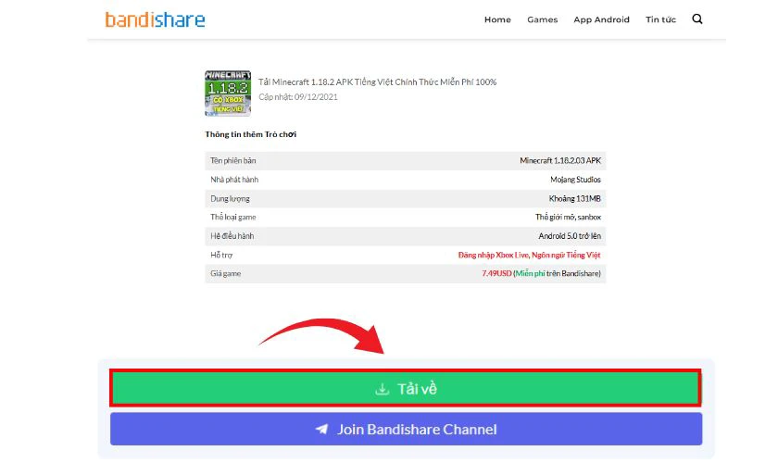Click the Mojang Studios value
This screenshot has height=463, width=778.
point(575,180)
